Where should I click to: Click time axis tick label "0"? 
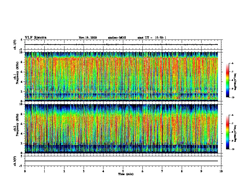tap(25, 171)
